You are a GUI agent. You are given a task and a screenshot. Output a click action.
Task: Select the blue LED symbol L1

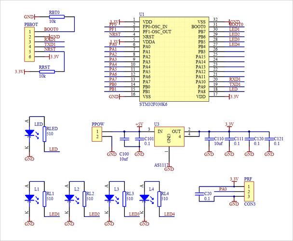[29, 198]
